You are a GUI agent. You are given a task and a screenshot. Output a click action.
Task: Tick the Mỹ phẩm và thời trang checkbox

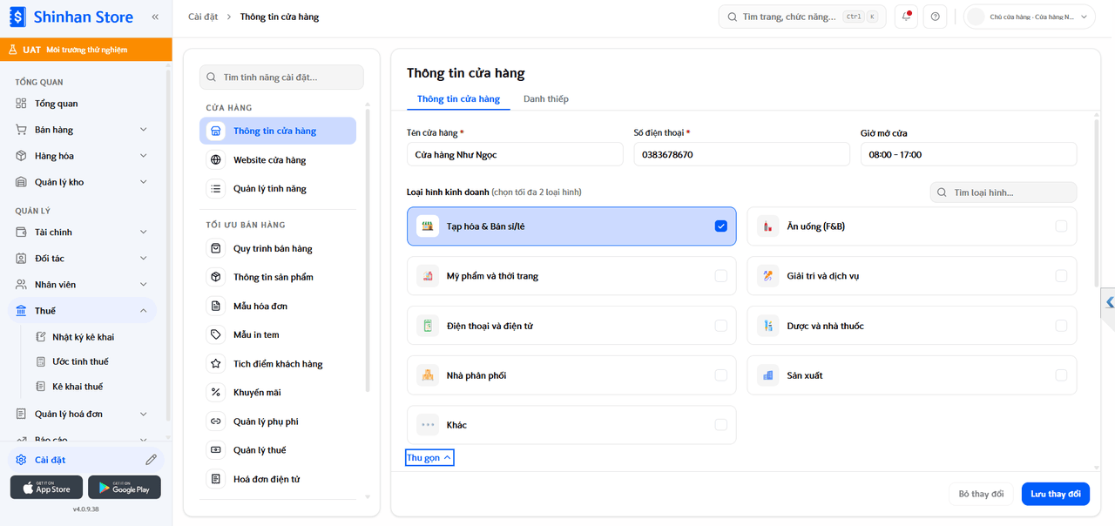[x=720, y=276]
